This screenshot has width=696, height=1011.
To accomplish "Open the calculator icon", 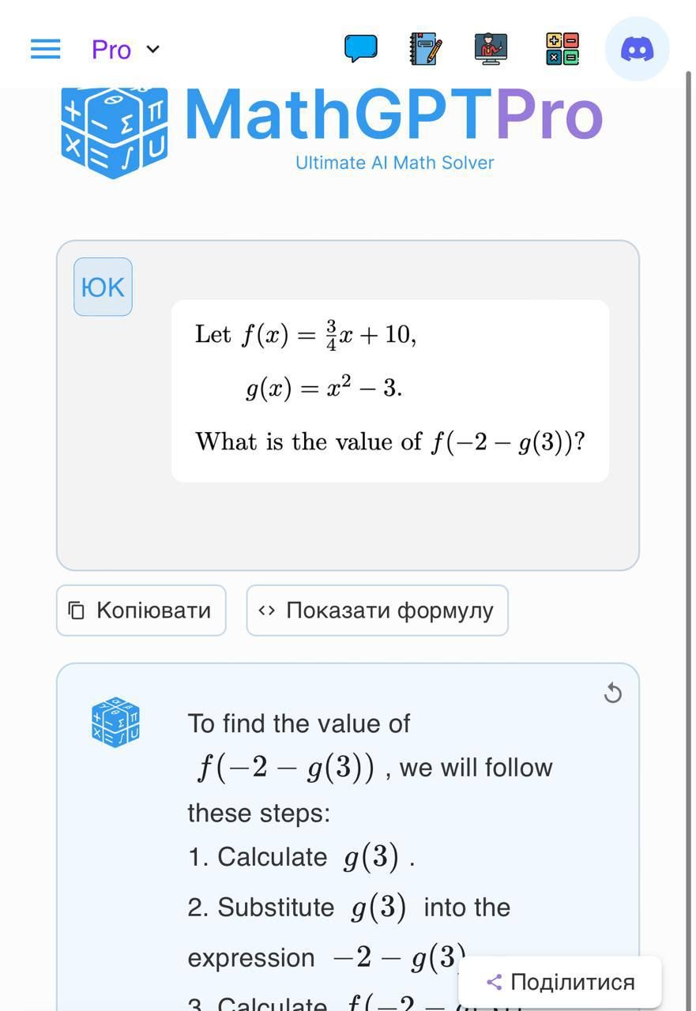I will 562,49.
